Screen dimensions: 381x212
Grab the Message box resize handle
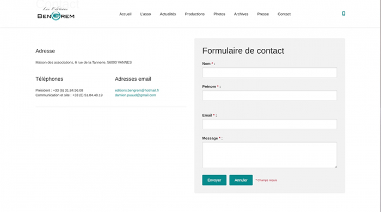click(336, 166)
